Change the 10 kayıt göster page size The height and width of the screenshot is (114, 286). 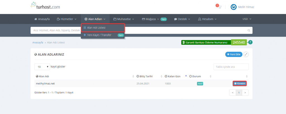(42, 67)
